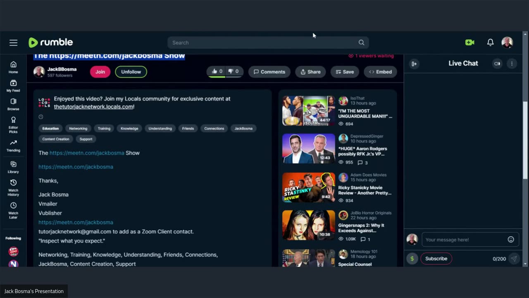Open the JoBlo Horror Originals channel avatar
The height and width of the screenshot is (298, 529).
343,215
